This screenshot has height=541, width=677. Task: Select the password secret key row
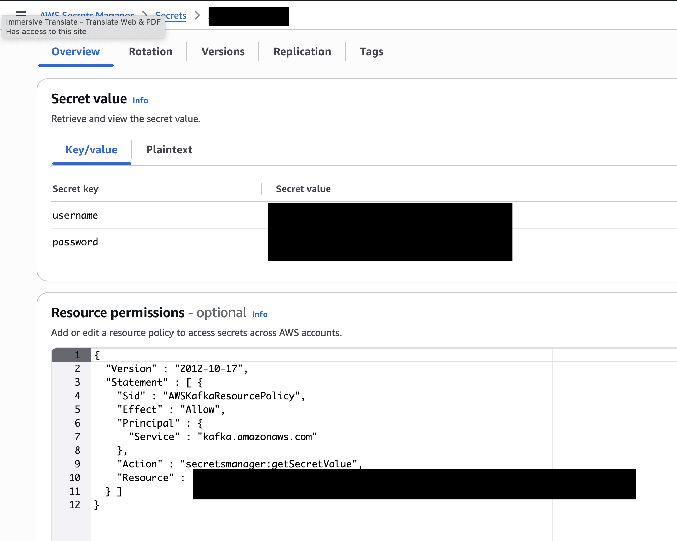point(75,242)
